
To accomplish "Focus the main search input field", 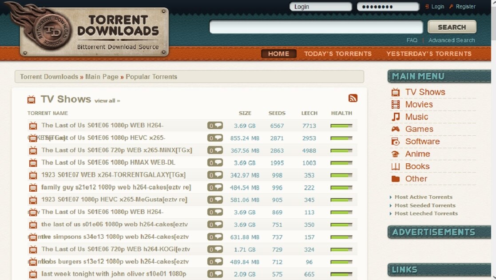I will click(x=316, y=27).
